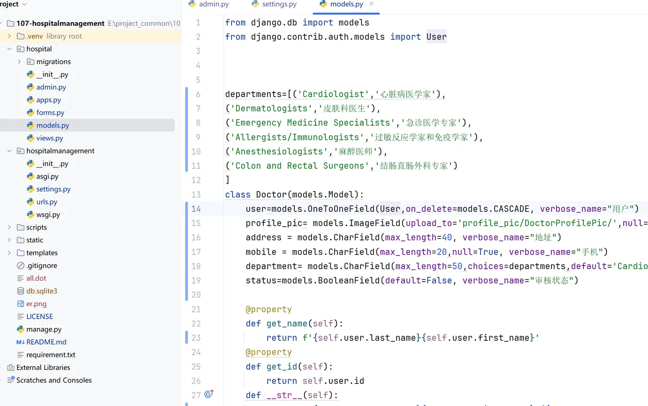
Task: Click the db.sqlite3 database icon
Action: pos(20,291)
